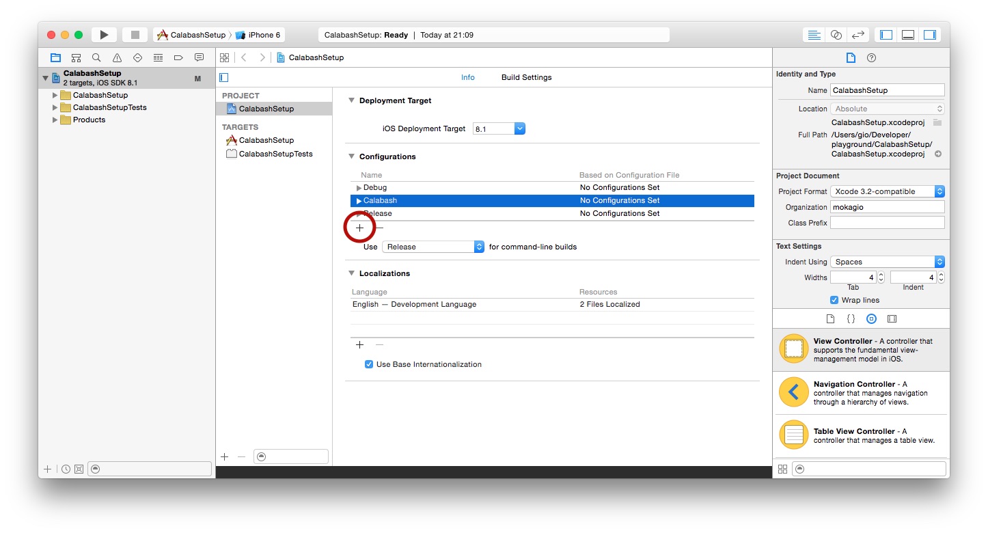Add a new target with plus

(x=224, y=456)
